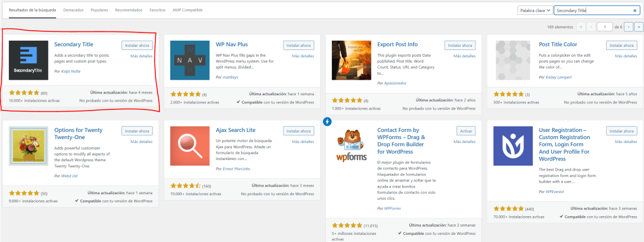Click the WP Nav Plus plugin icon
This screenshot has width=644, height=242.
190,60
